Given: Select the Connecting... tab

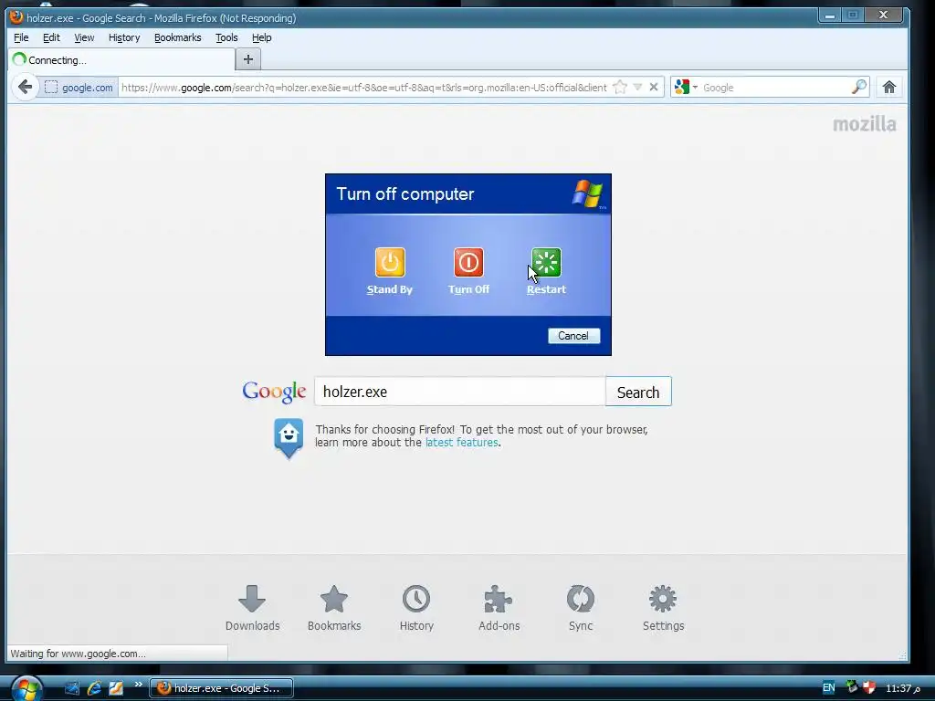Looking at the screenshot, I should tap(121, 59).
